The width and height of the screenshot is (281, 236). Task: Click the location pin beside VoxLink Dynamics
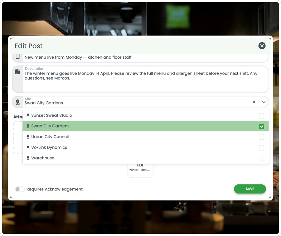pyautogui.click(x=28, y=147)
